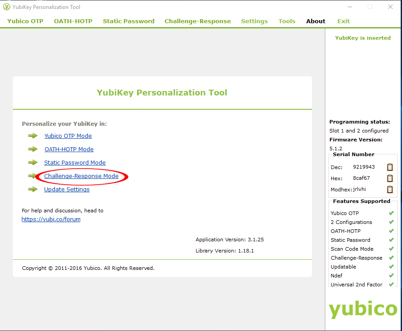The width and height of the screenshot is (402, 331).
Task: Click the green arrow beside OATH-HOTP Mode
Action: [x=33, y=149]
